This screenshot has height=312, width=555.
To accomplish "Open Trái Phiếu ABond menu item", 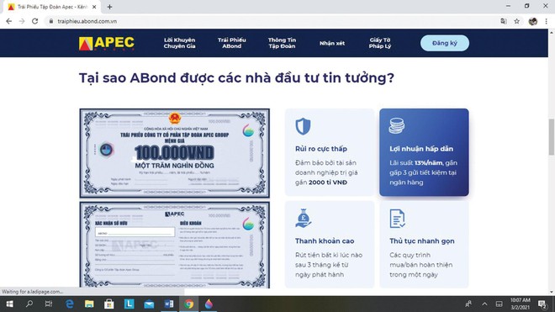I will [232, 43].
